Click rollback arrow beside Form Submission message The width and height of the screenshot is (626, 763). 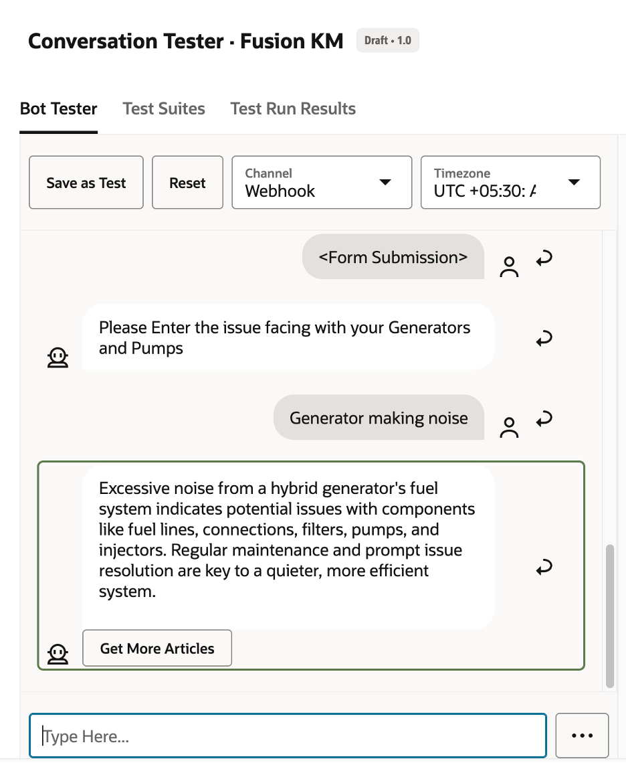[x=544, y=258]
